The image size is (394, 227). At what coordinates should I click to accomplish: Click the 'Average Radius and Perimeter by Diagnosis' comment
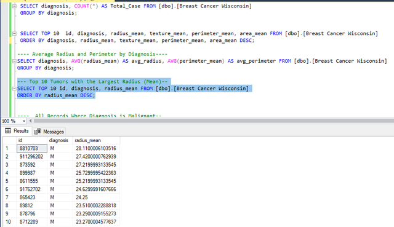(x=92, y=54)
